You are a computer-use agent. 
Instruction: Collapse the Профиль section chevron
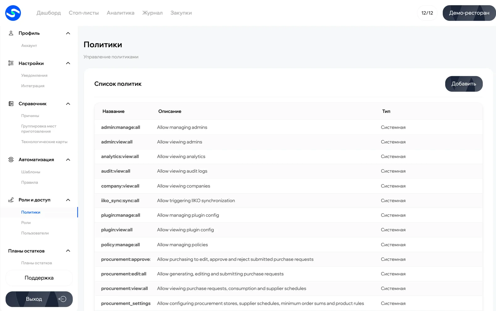coord(68,33)
